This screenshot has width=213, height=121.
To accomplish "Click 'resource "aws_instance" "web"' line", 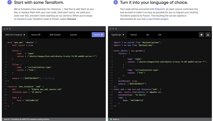I will click(25, 86).
